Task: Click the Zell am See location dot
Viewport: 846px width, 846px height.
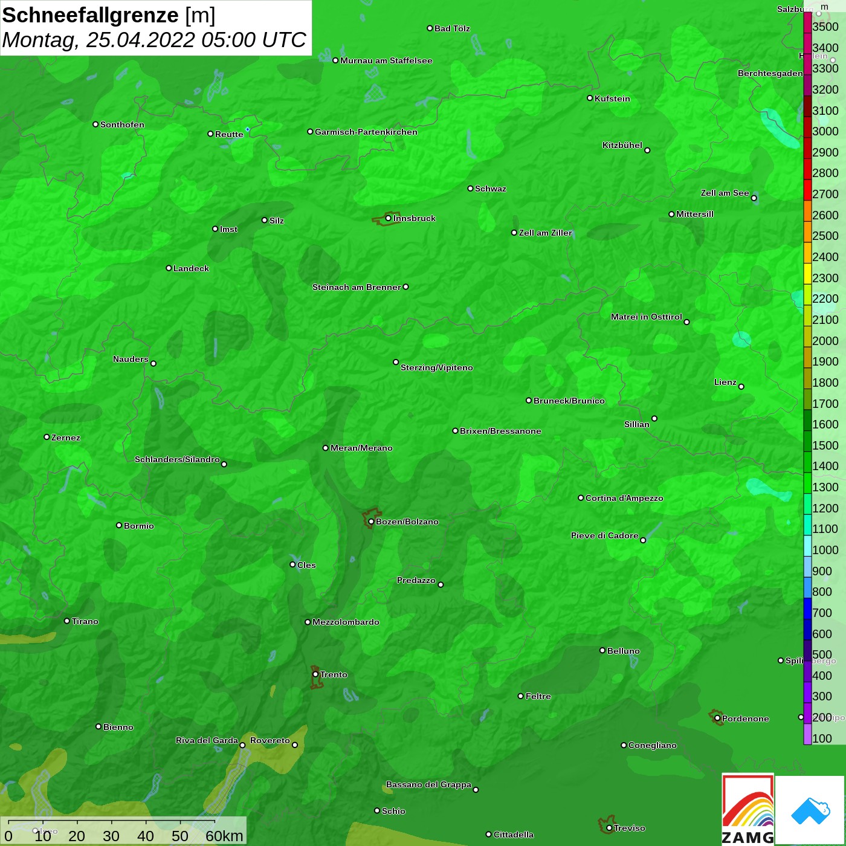Action: coord(754,198)
